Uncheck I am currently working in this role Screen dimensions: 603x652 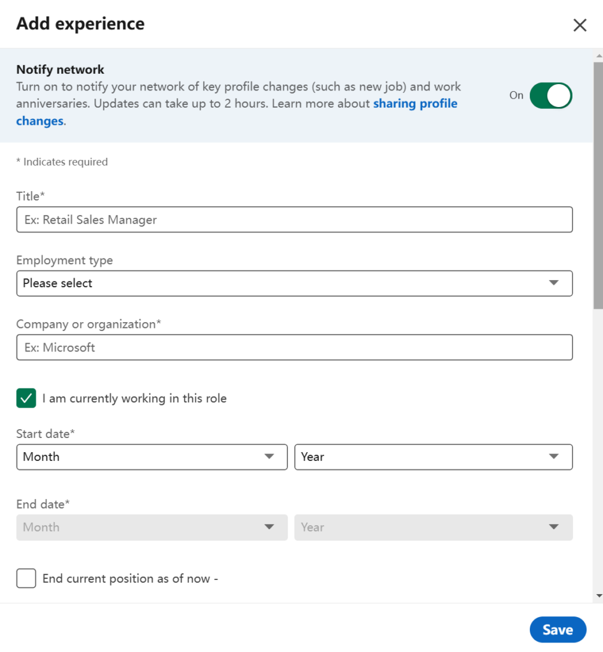[26, 398]
